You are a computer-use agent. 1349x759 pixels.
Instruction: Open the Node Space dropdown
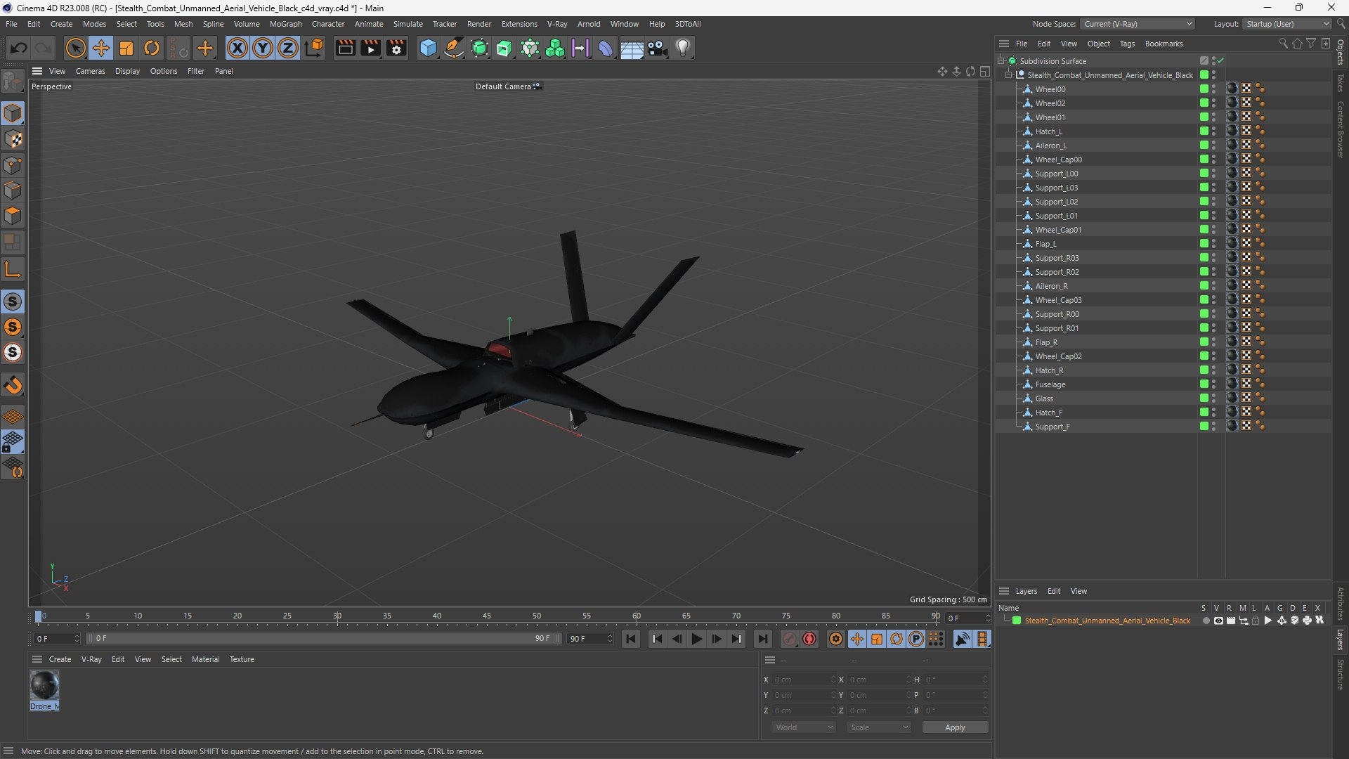(x=1138, y=24)
